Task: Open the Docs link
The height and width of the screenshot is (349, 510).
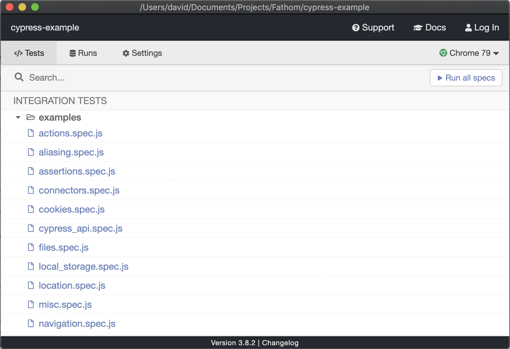Action: coord(430,28)
